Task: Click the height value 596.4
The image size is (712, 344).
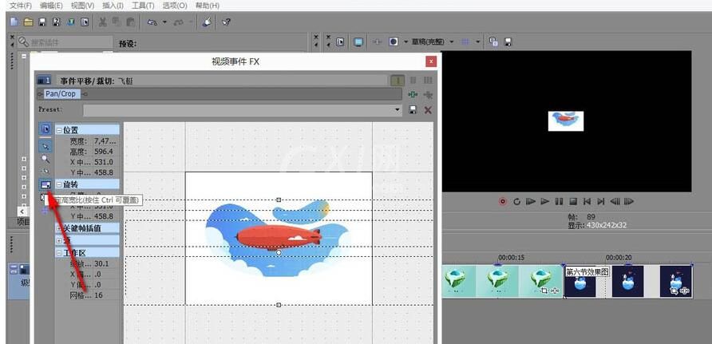Action: [x=104, y=152]
